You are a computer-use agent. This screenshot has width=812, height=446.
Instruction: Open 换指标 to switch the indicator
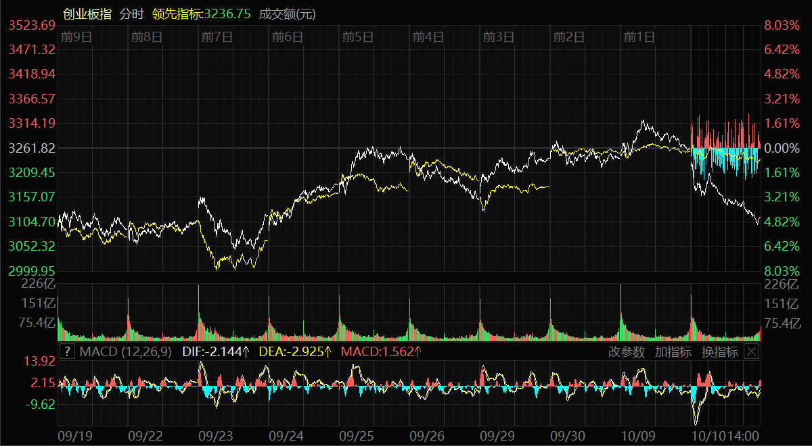click(x=719, y=351)
